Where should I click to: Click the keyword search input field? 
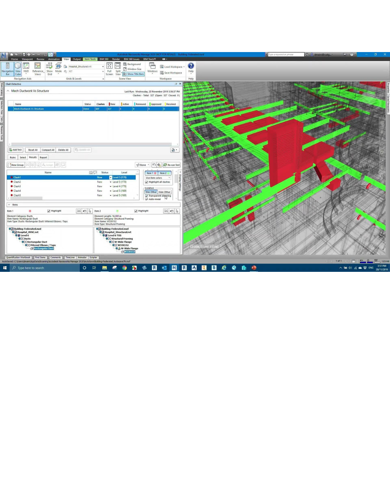click(x=286, y=55)
